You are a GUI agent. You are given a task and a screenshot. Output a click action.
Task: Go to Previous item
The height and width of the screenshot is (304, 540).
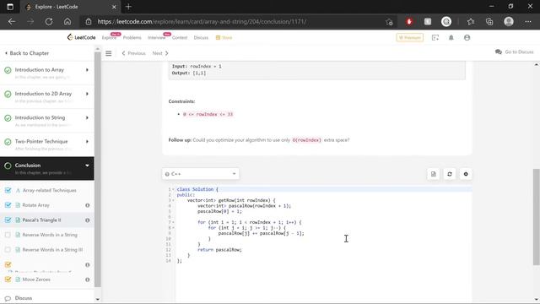(133, 53)
